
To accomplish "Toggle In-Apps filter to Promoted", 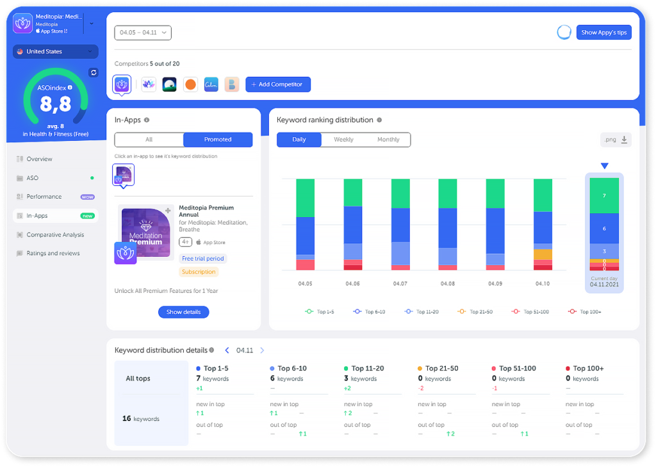I will [218, 140].
